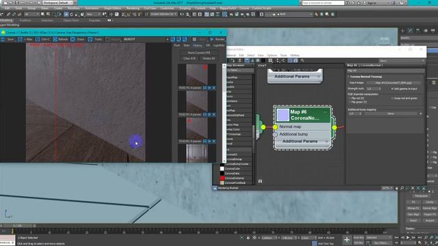This screenshot has width=438, height=246.
Task: Go to end of animation
Action: pyautogui.click(x=420, y=238)
